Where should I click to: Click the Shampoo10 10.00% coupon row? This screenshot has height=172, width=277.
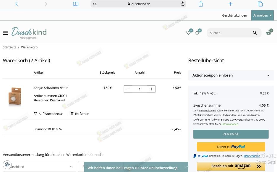[92, 129]
